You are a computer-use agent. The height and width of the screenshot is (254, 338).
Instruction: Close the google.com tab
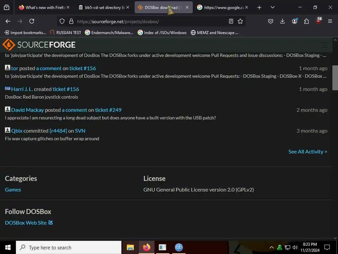[247, 7]
